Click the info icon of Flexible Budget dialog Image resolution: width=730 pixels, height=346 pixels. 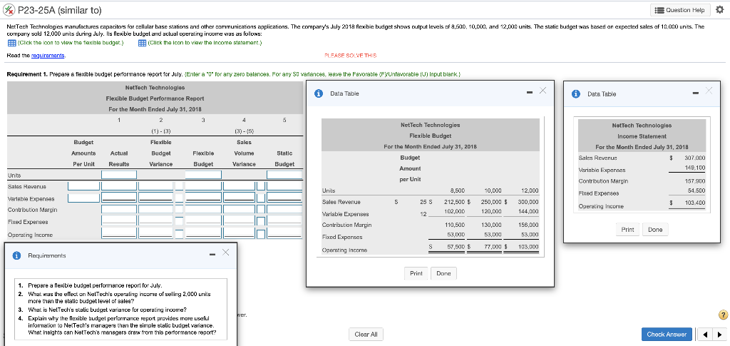coord(319,93)
